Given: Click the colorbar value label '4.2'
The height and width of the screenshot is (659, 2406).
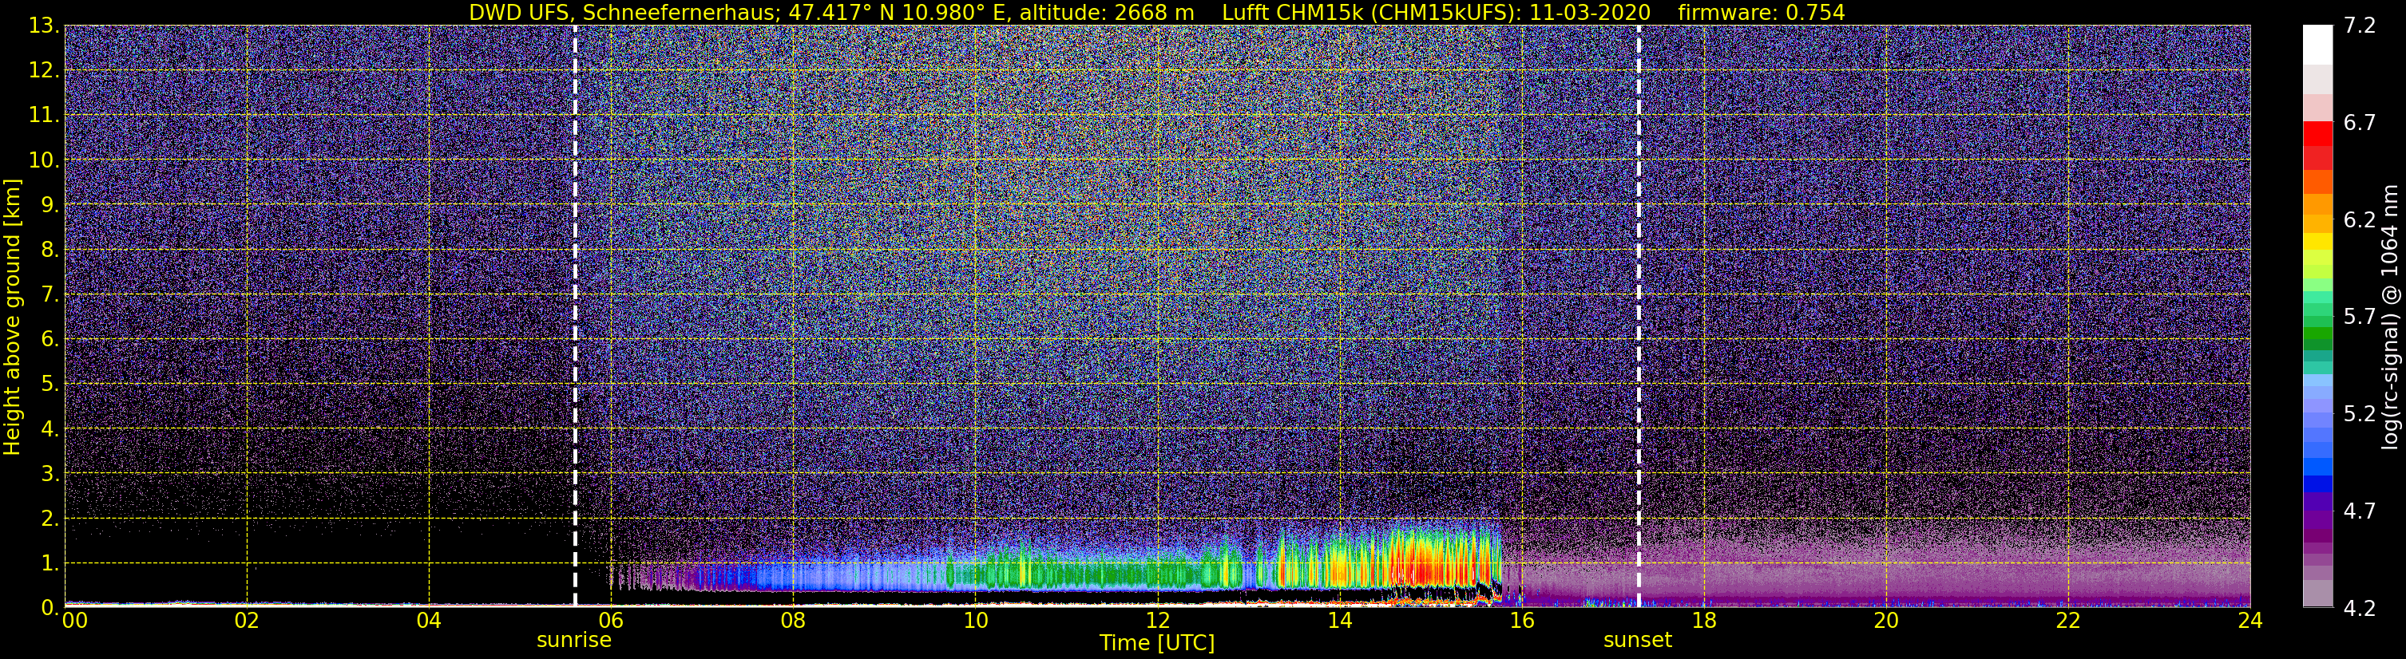Looking at the screenshot, I should [x=2360, y=609].
